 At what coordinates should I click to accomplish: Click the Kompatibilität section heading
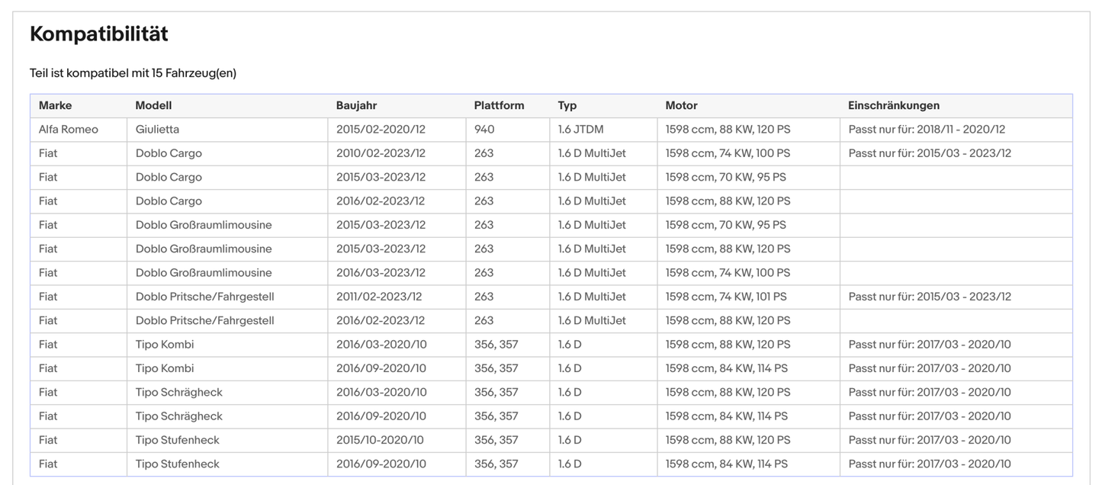point(98,34)
